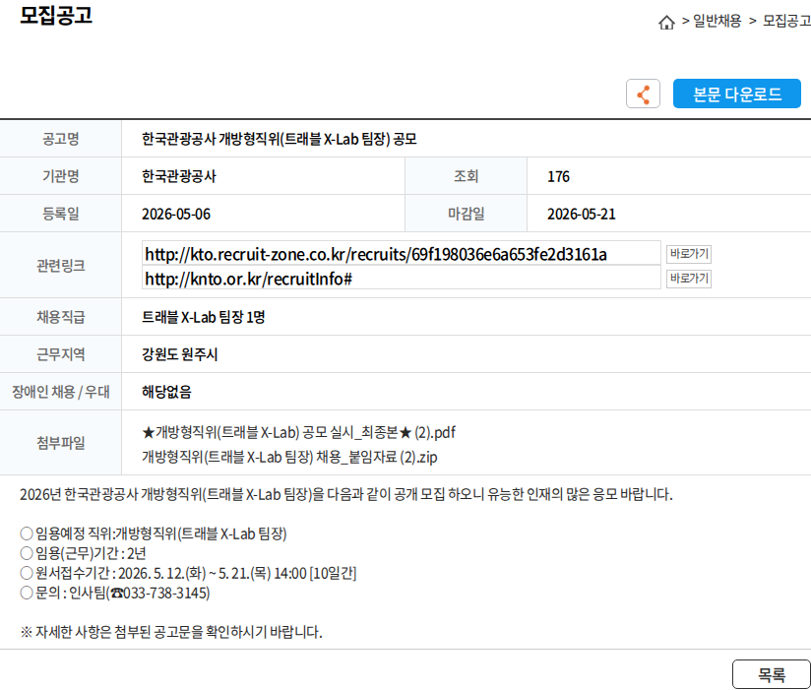The width and height of the screenshot is (811, 690).
Task: Click the orange share icon button
Action: [643, 94]
